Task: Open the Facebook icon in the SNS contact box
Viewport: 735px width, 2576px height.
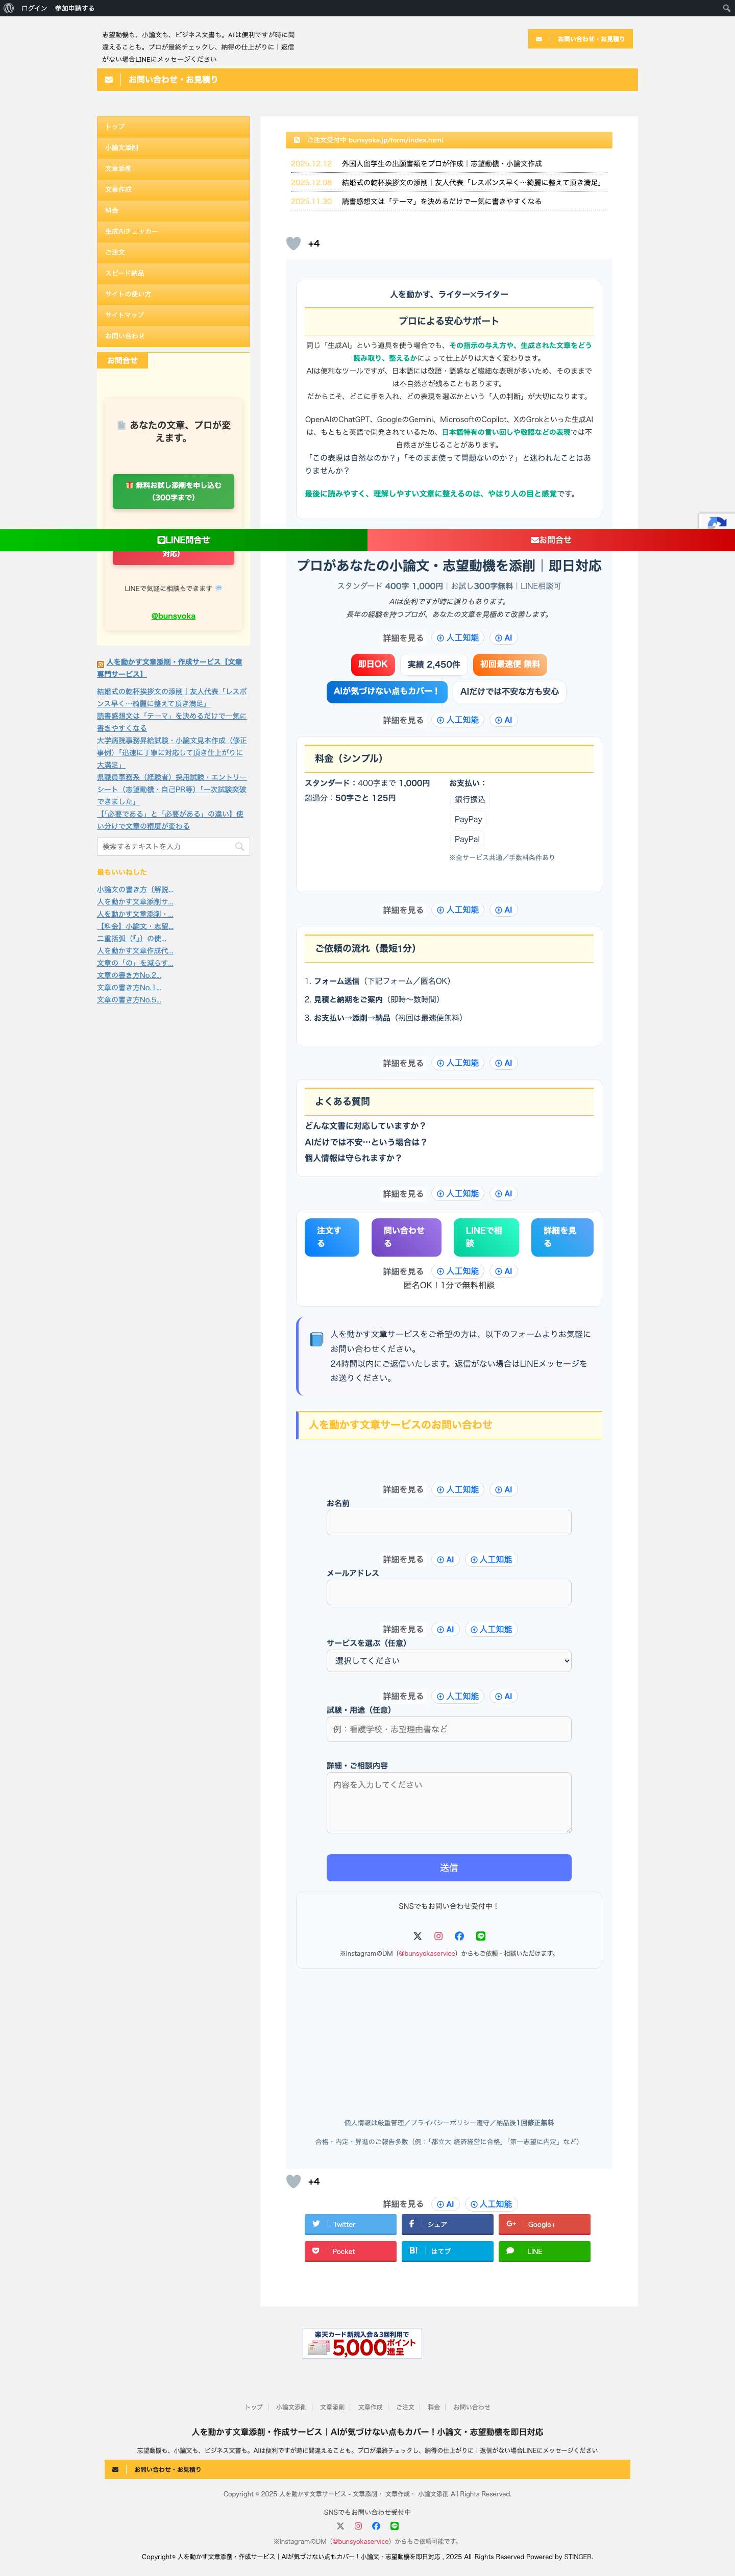Action: coord(459,1936)
